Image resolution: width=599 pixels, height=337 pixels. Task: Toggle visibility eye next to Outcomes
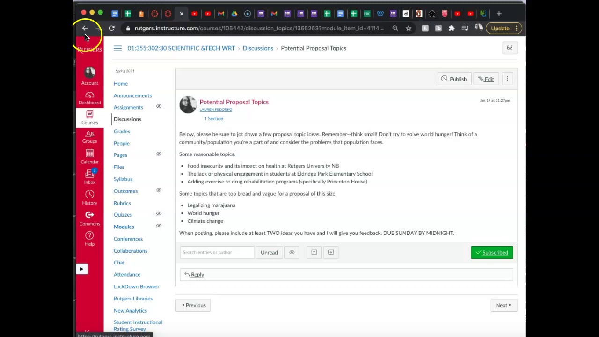pos(159,190)
